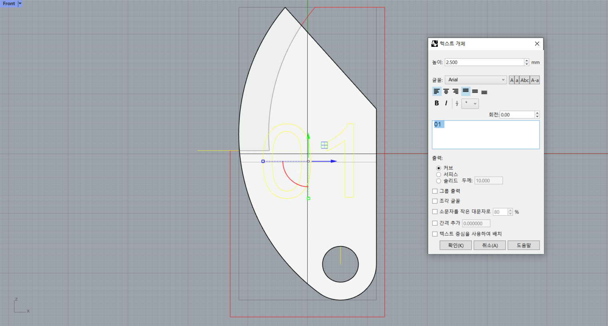Click the circular hole in the shape
The image size is (608, 326).
(340, 264)
